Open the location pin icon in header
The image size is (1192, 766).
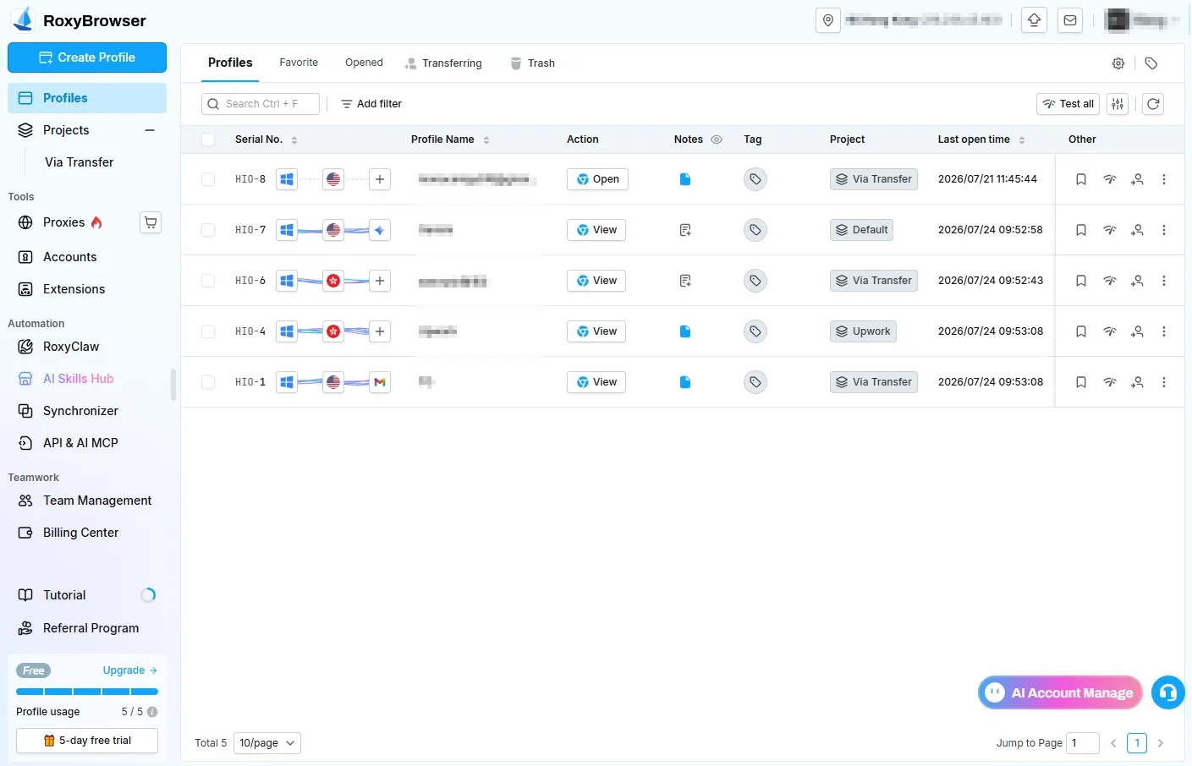(x=828, y=20)
